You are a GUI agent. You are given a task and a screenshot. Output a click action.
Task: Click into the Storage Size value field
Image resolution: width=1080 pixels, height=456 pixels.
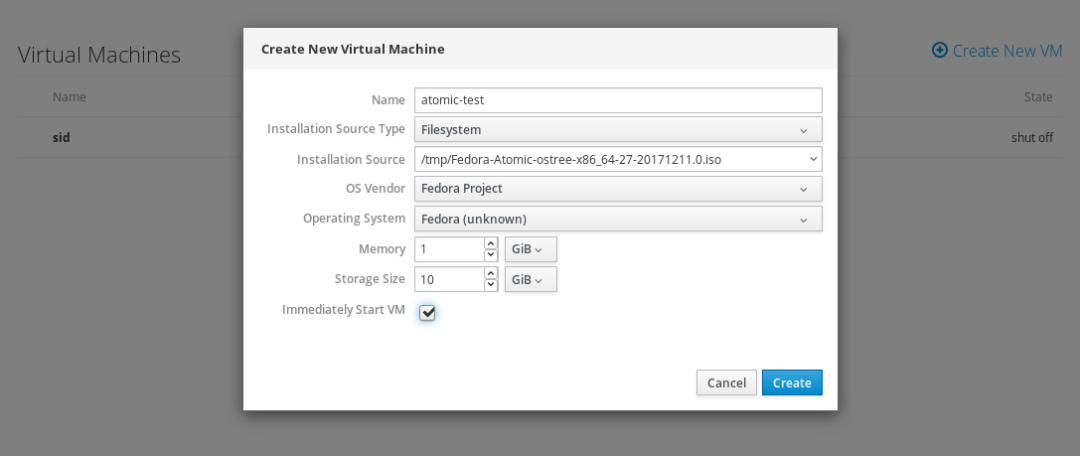pos(449,280)
